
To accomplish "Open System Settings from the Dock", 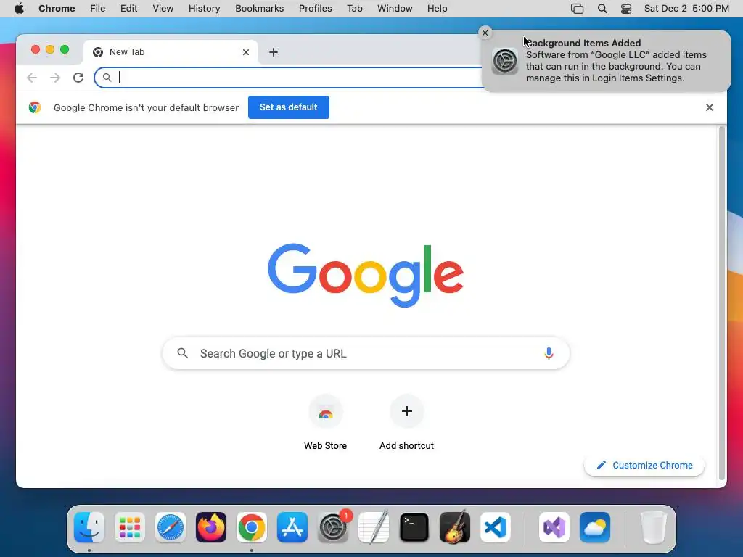I will pos(333,527).
